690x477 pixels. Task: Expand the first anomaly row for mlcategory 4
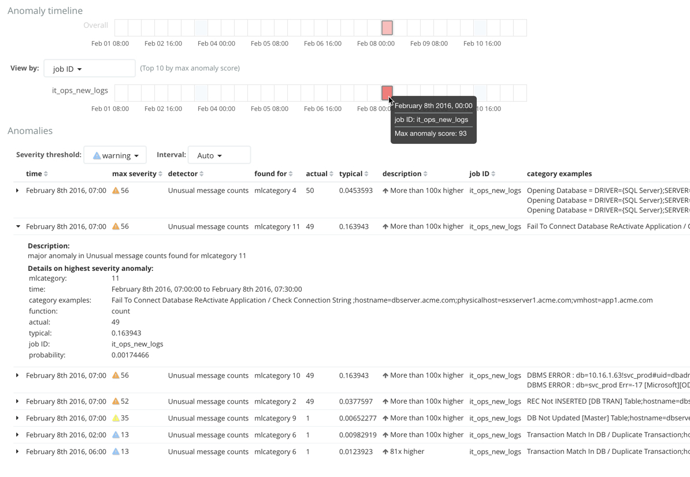point(17,190)
